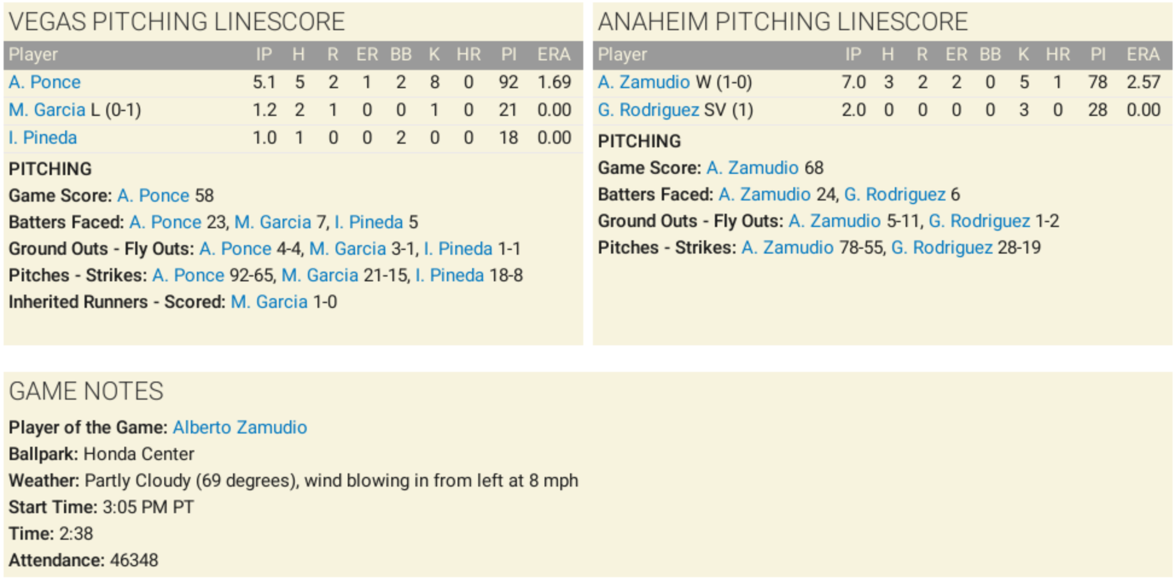This screenshot has width=1175, height=582.
Task: Open I. Pineda in Vegas linescore table row
Action: [43, 138]
